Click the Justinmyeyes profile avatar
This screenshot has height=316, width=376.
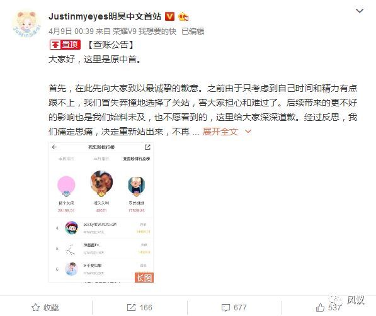tap(26, 24)
